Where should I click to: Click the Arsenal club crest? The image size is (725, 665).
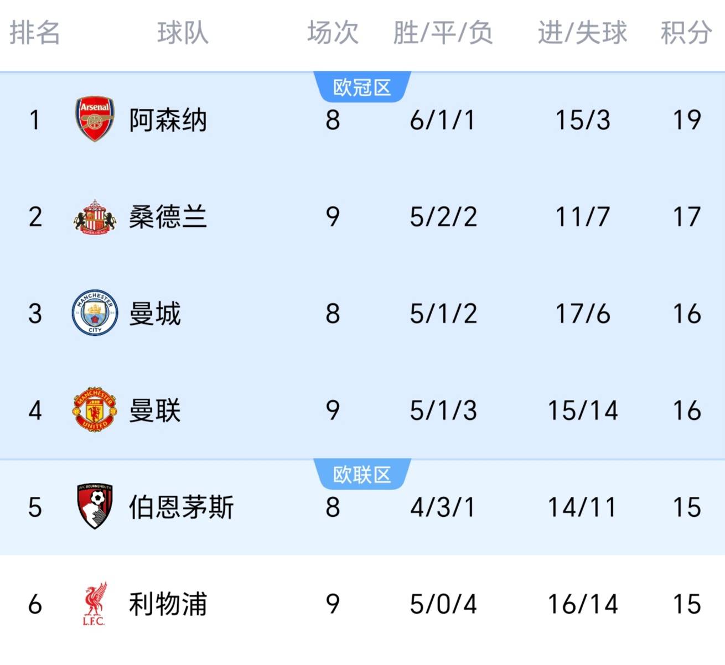95,119
